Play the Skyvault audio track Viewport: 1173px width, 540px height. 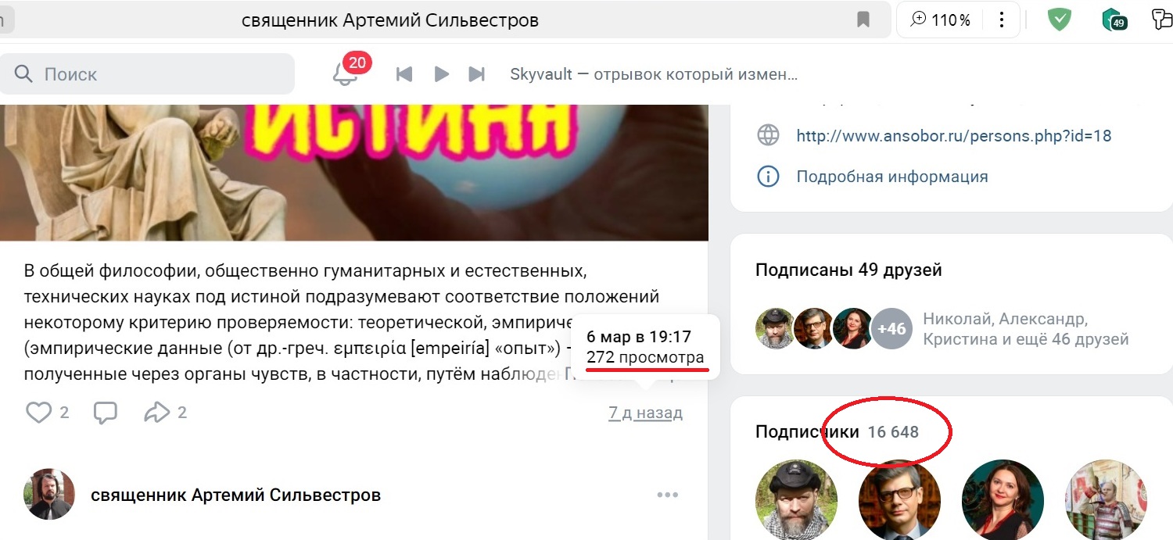(x=442, y=74)
